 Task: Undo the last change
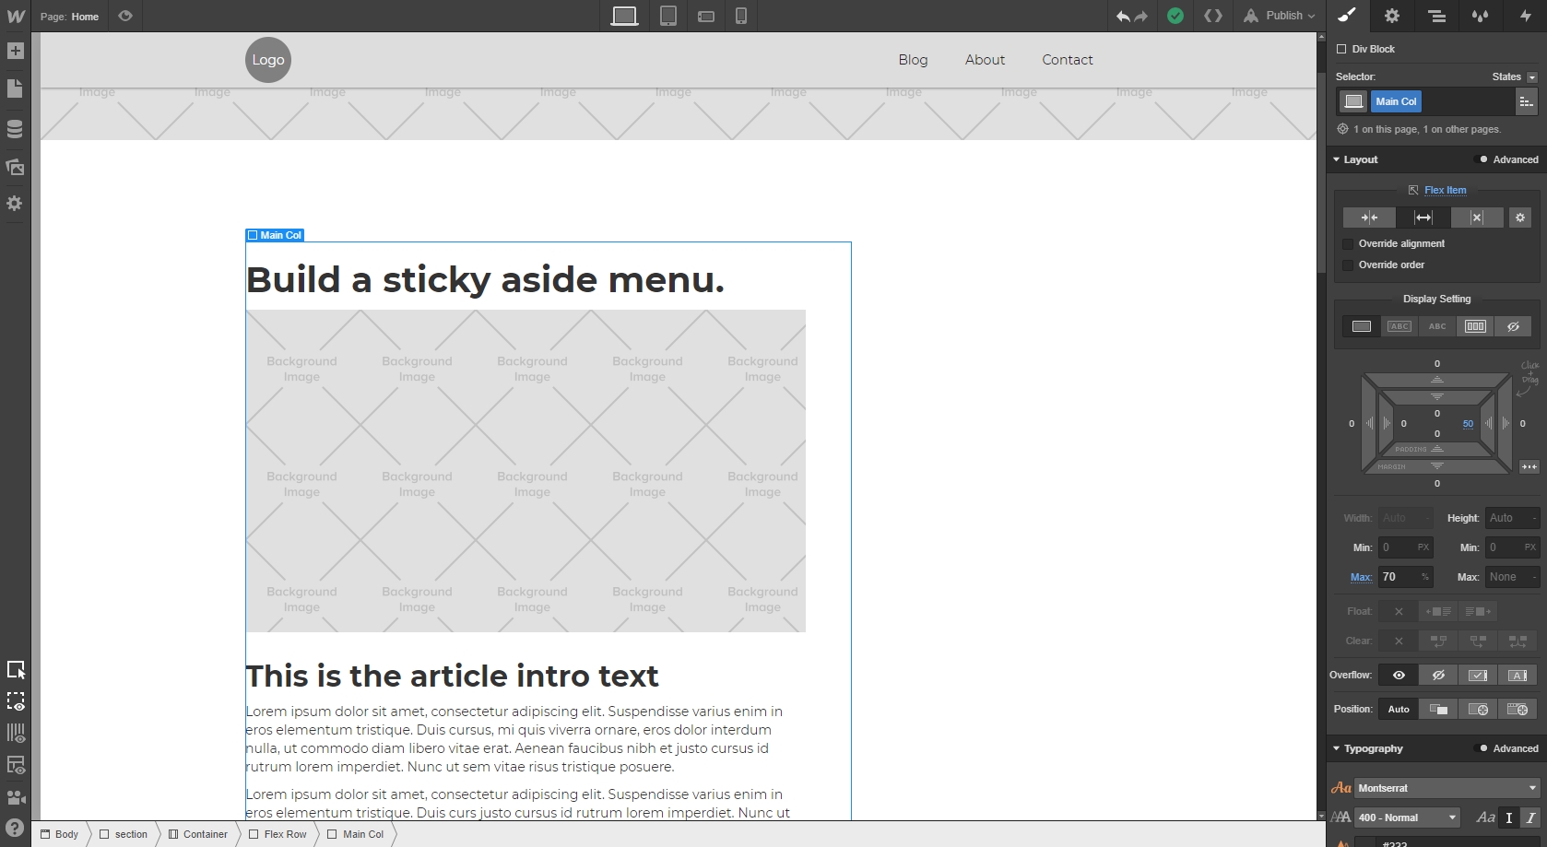pyautogui.click(x=1123, y=16)
